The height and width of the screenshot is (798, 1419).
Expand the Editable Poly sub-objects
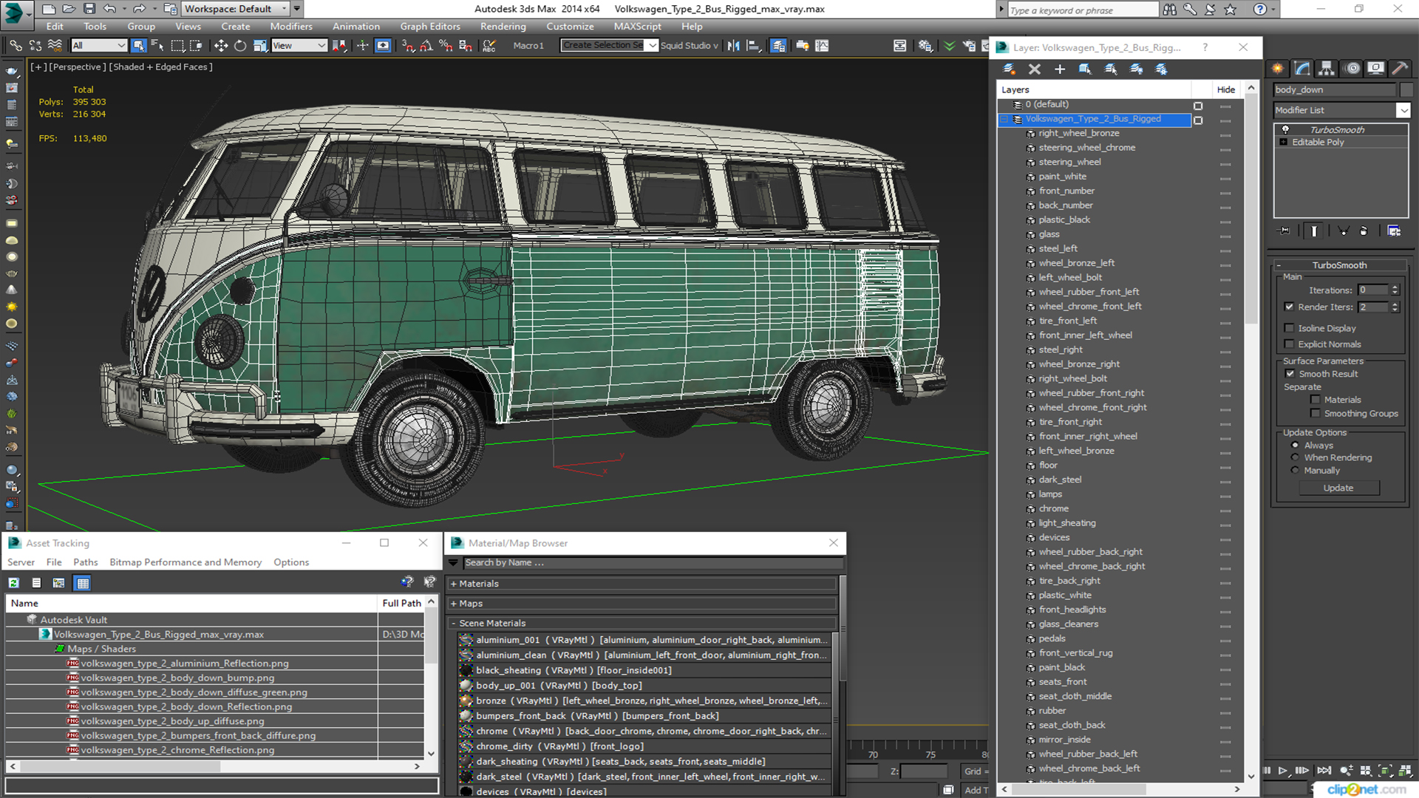(1284, 142)
